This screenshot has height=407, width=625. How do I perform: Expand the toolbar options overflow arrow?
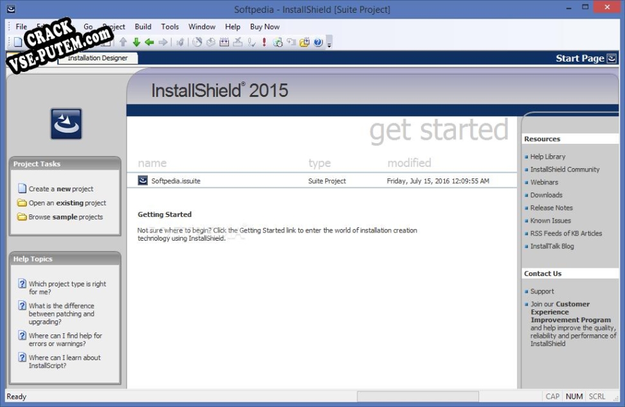click(x=330, y=44)
